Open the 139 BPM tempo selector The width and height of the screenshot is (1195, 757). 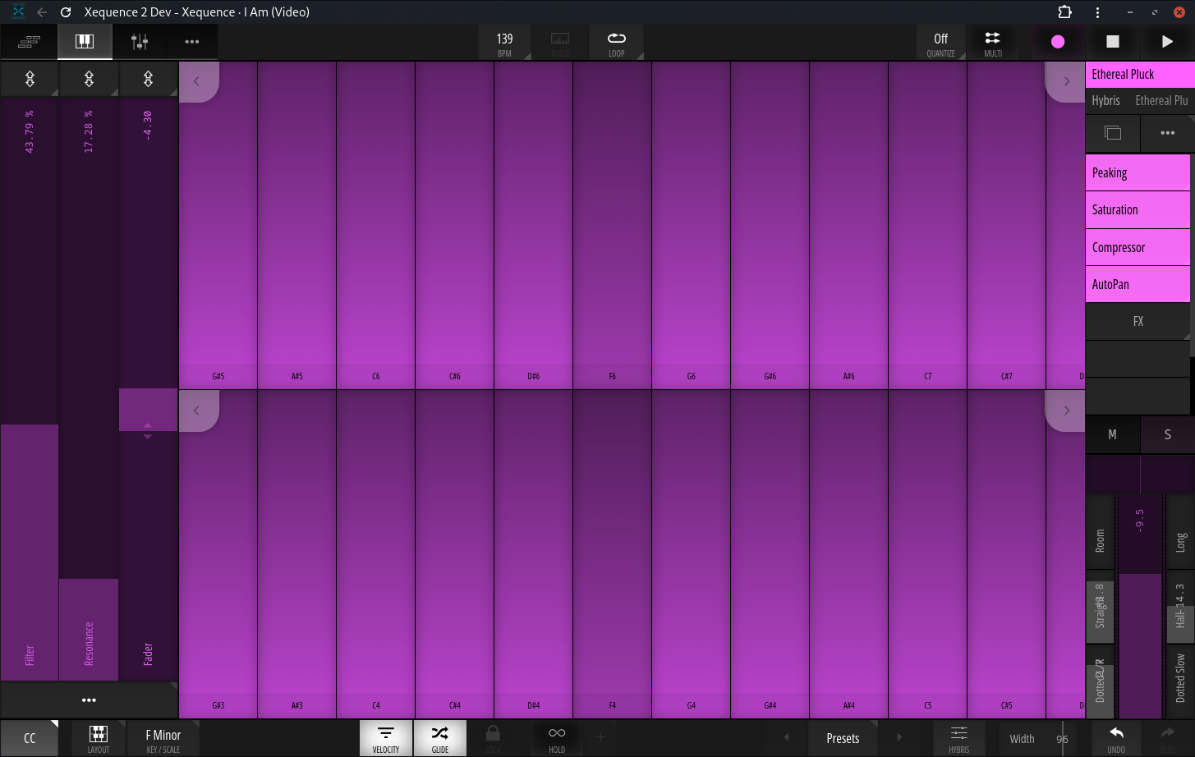pyautogui.click(x=504, y=42)
